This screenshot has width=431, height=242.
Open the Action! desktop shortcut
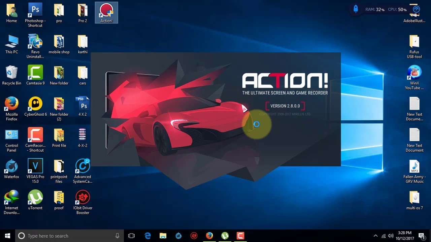[106, 13]
